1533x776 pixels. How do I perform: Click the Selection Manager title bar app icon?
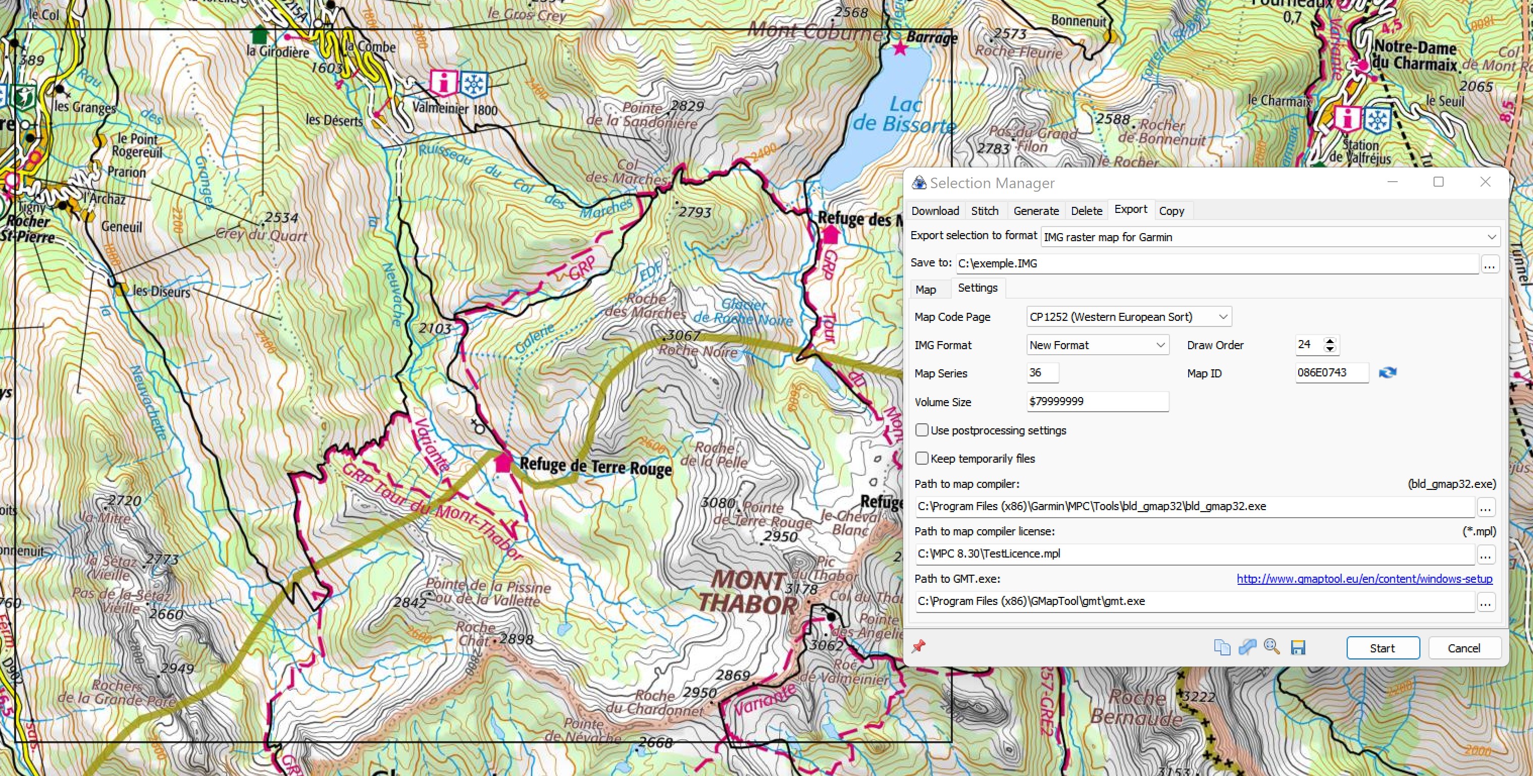[x=919, y=183]
